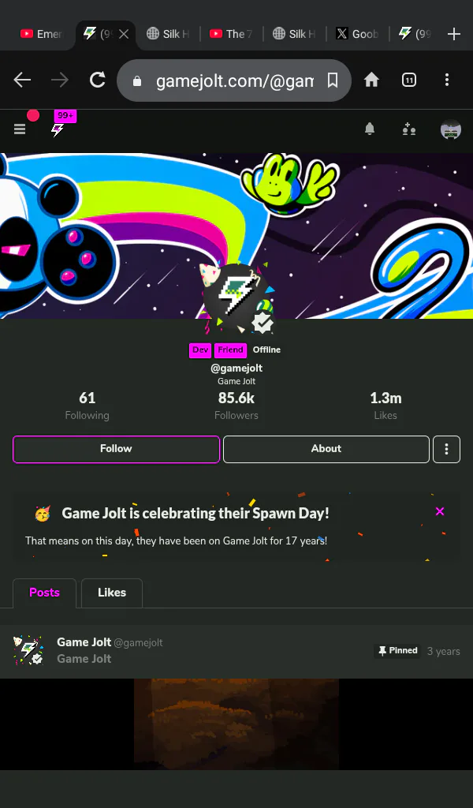473x808 pixels.
Task: Switch to the Likes tab
Action: pos(112,593)
